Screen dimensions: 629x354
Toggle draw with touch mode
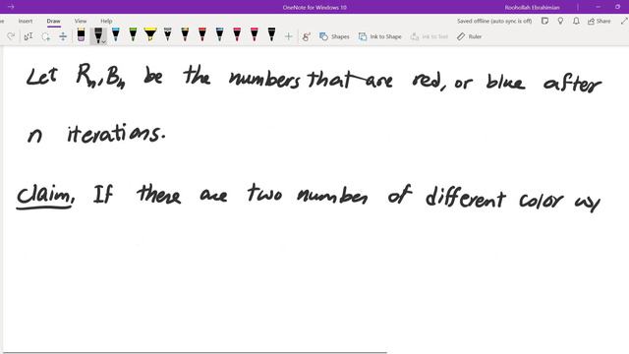pyautogui.click(x=307, y=36)
